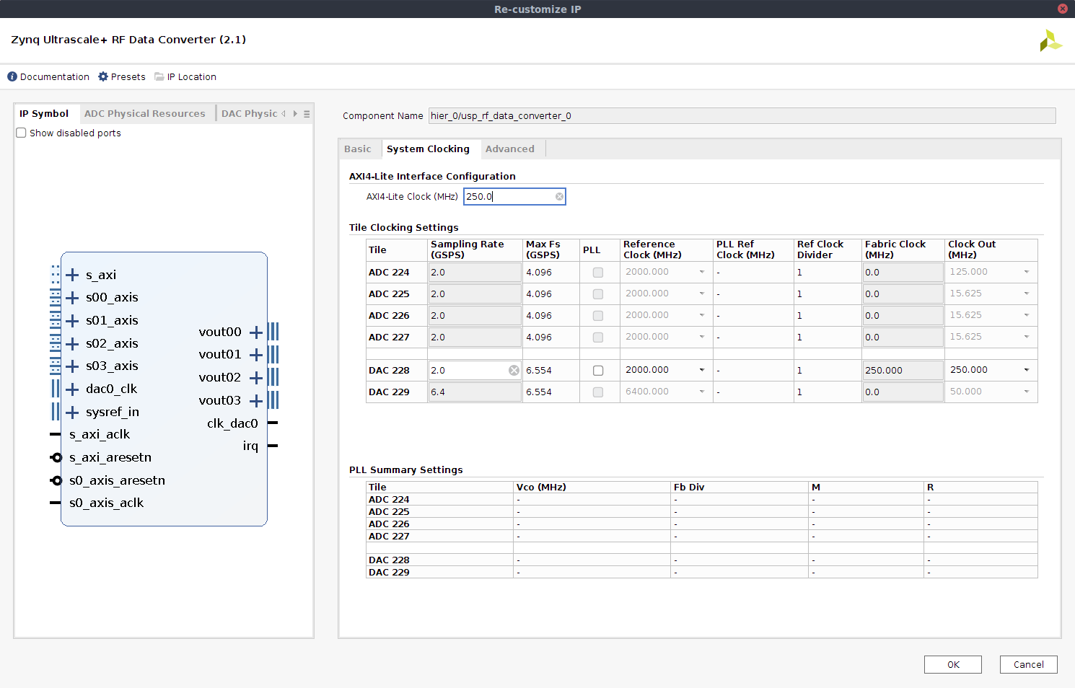Viewport: 1075px width, 688px height.
Task: Expand the vout00 port plus icon
Action: click(255, 332)
